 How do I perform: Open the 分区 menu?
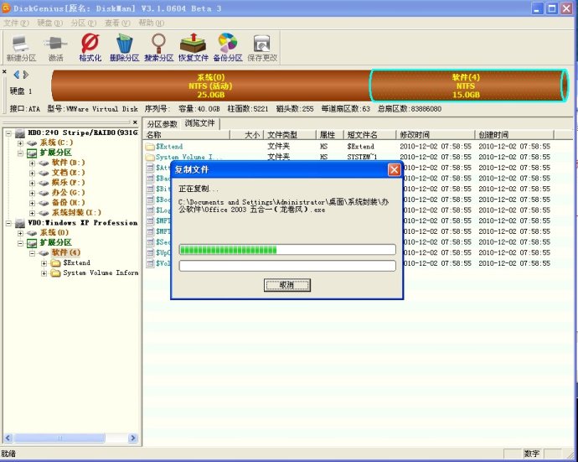pyautogui.click(x=83, y=23)
